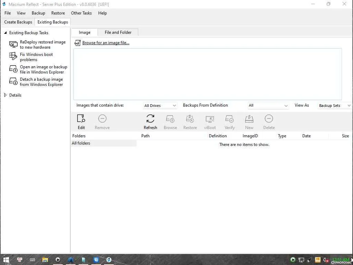The image size is (353, 265).
Task: Open the File menu
Action: pyautogui.click(x=8, y=13)
